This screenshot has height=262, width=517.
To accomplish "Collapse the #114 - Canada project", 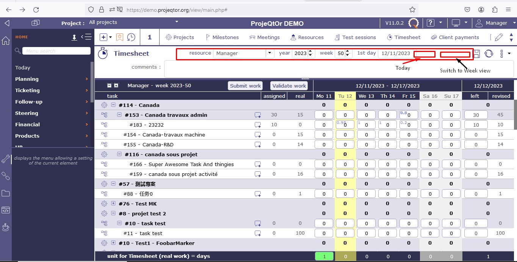I will [x=113, y=105].
